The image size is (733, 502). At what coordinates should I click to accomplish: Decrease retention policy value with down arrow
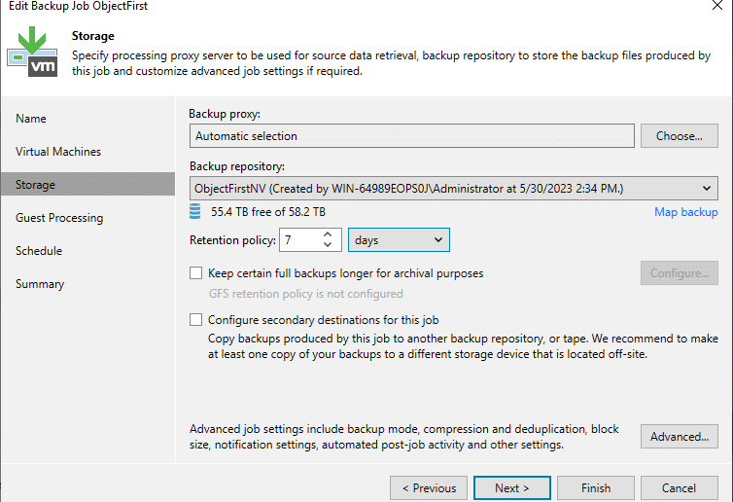tap(328, 245)
